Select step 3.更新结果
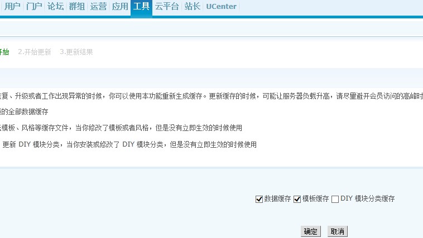 point(76,52)
